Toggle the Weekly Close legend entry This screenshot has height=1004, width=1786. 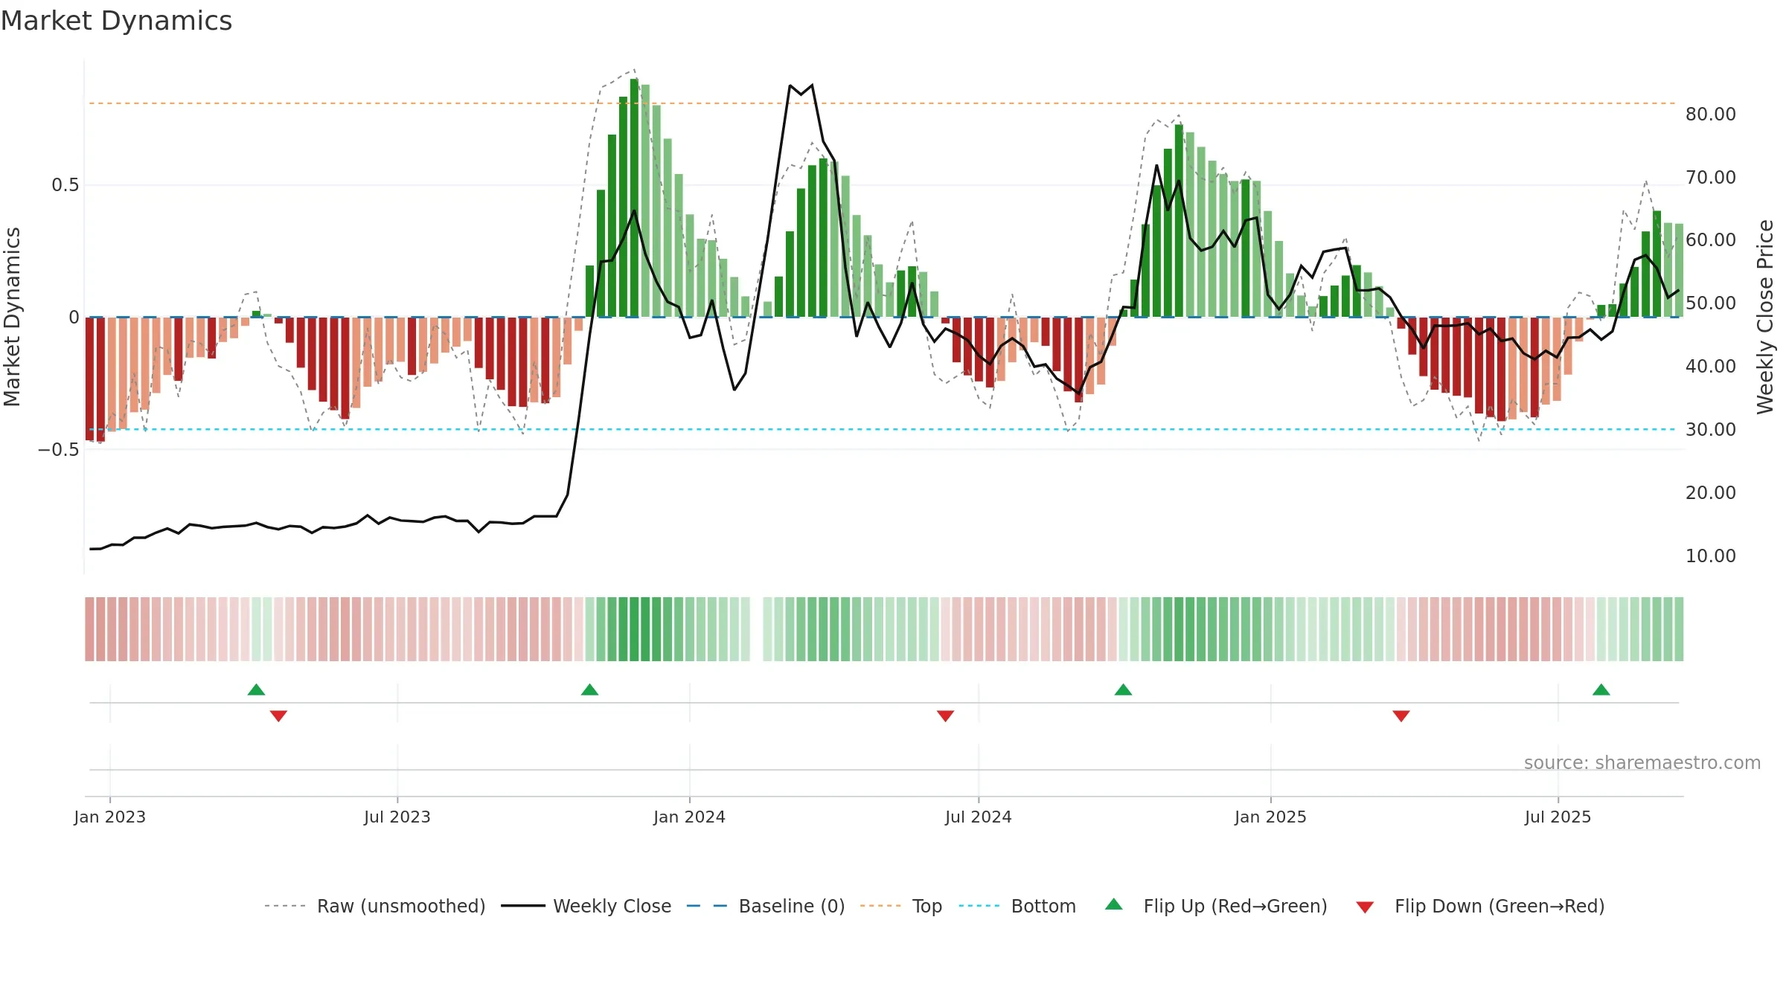point(586,906)
